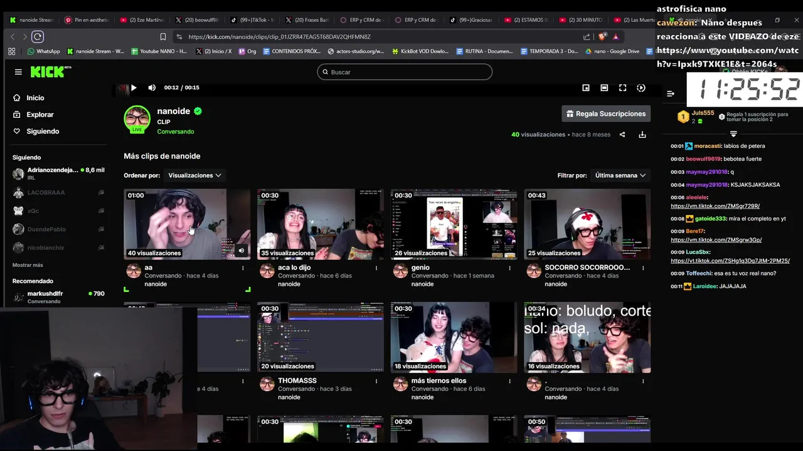The image size is (803, 451).
Task: Open the Kick hamburger menu
Action: [18, 72]
